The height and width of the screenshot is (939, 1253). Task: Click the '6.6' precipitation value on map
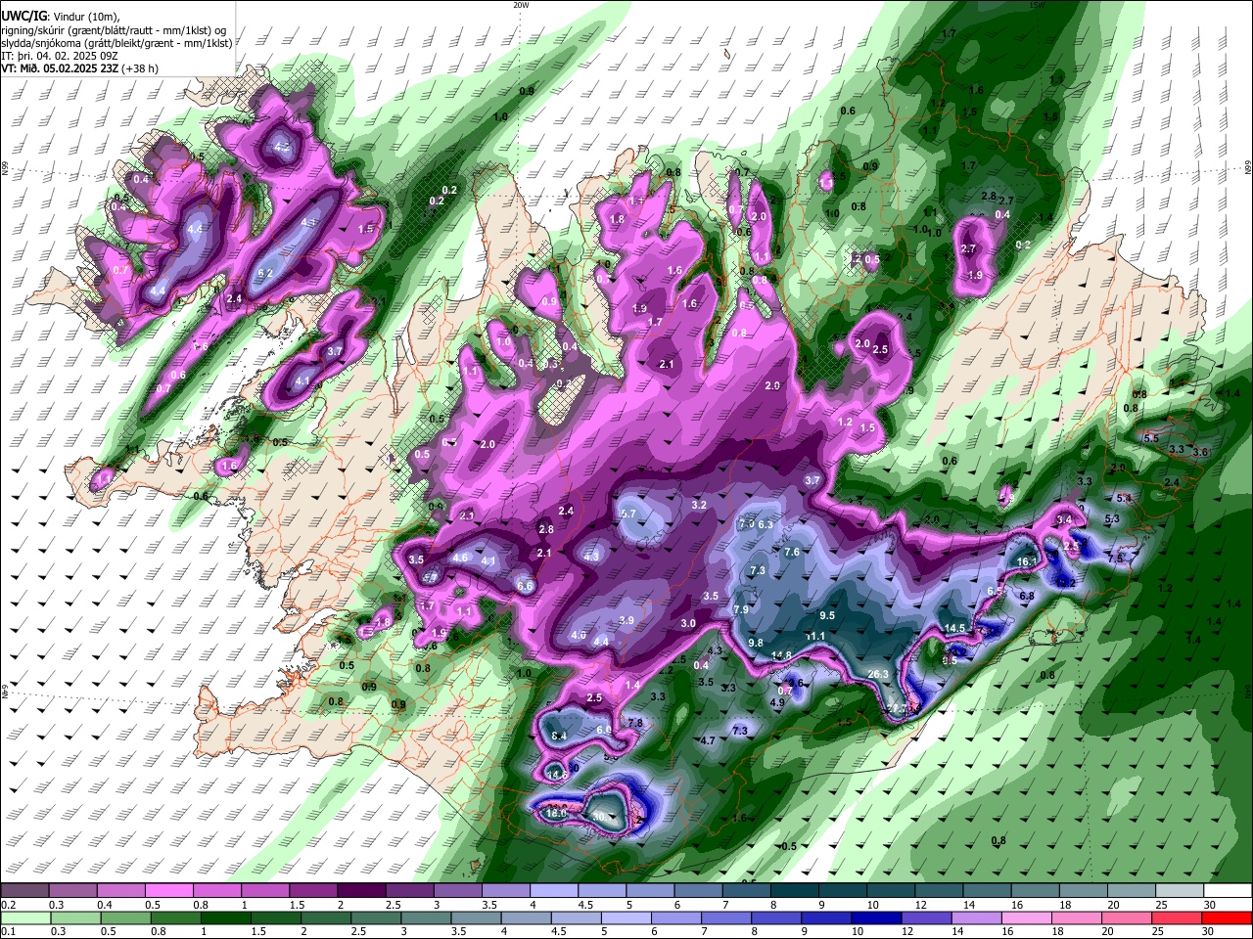pos(525,586)
